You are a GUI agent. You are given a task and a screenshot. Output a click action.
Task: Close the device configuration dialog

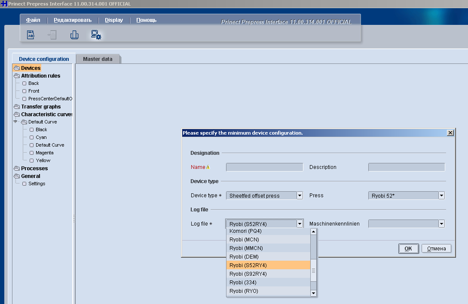click(x=450, y=133)
